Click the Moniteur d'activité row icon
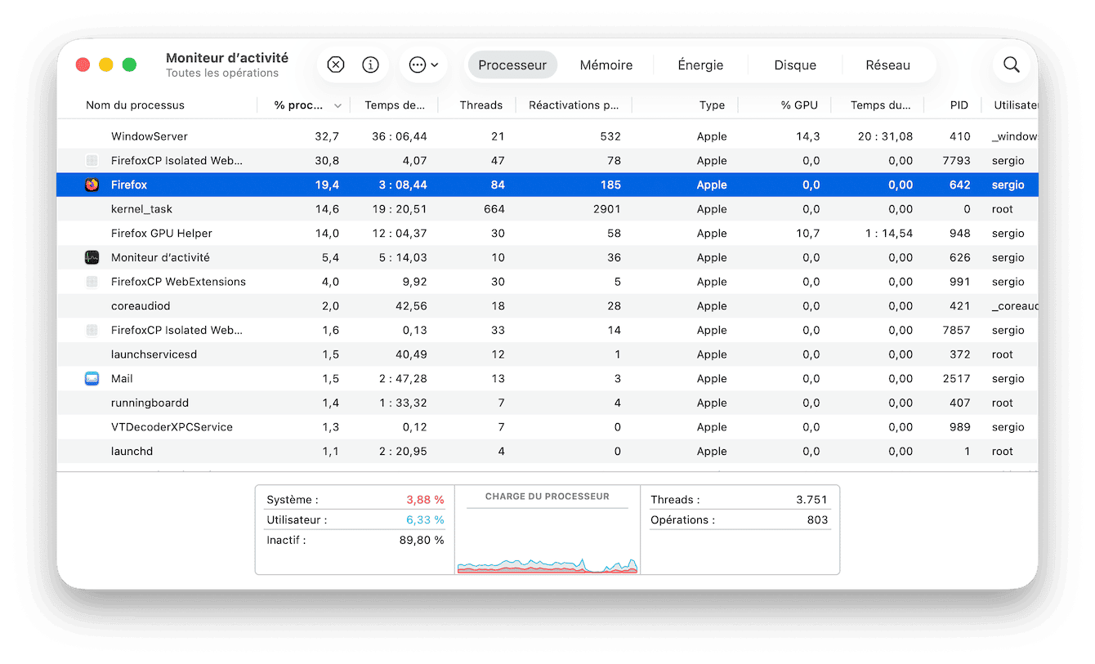Image resolution: width=1095 pixels, height=664 pixels. tap(92, 257)
